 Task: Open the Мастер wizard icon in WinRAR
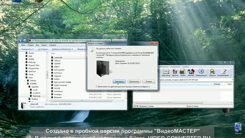tap(191, 73)
